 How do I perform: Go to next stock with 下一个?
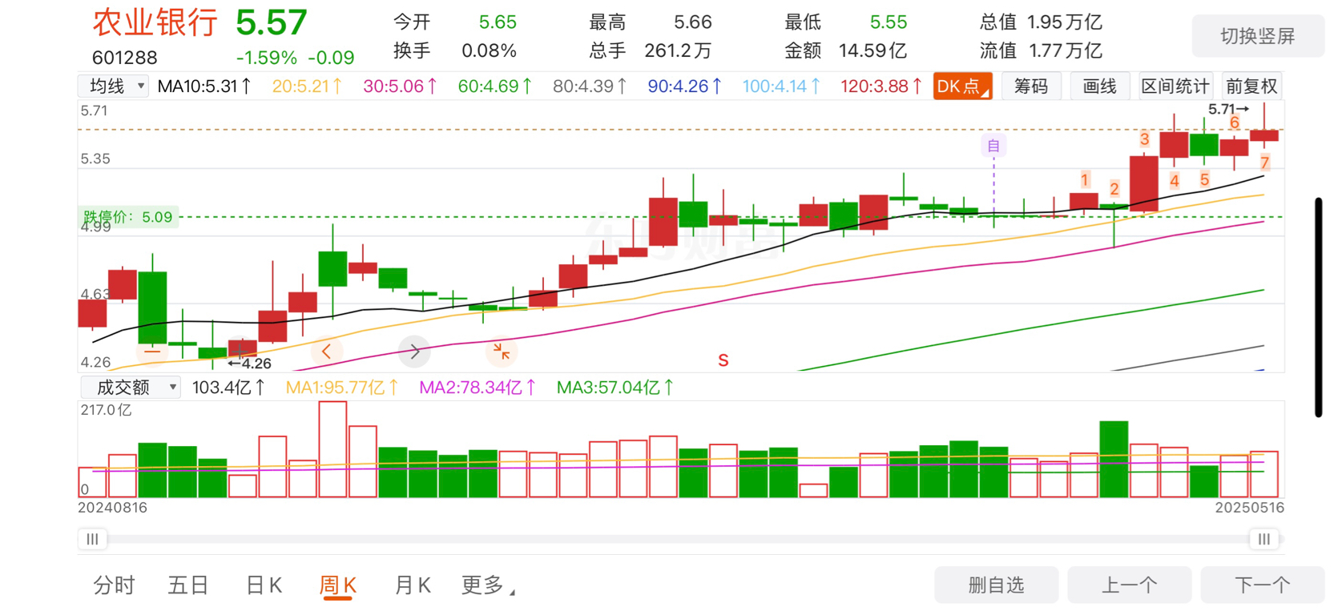point(1262,585)
